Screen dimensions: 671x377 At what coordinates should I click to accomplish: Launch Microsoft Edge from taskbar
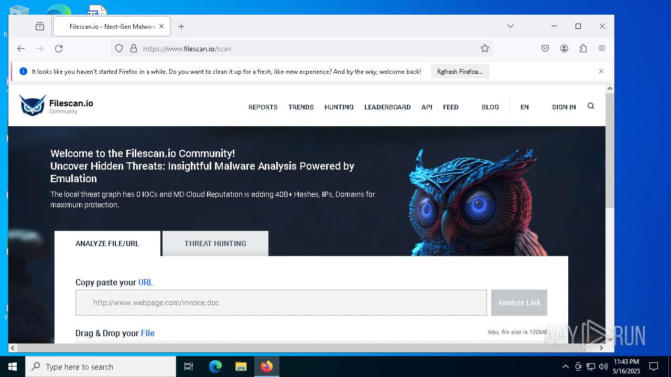click(215, 367)
